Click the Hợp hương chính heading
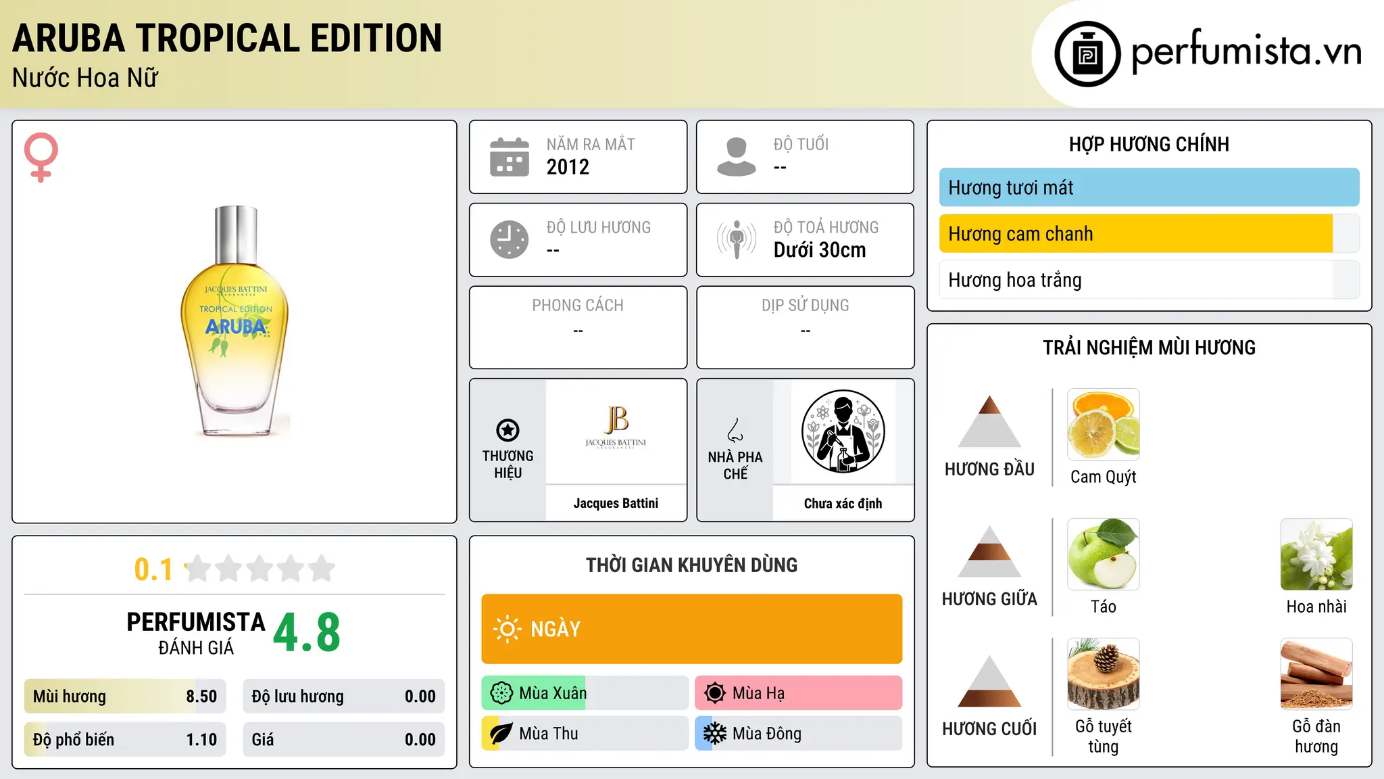Screen dimensions: 1384x779 coord(1149,145)
